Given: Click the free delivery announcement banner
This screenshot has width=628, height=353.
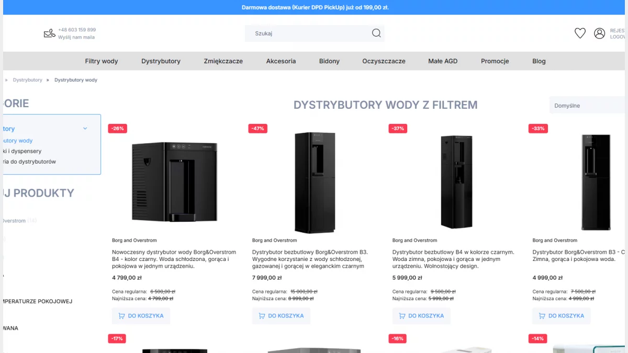Looking at the screenshot, I should coord(315,7).
